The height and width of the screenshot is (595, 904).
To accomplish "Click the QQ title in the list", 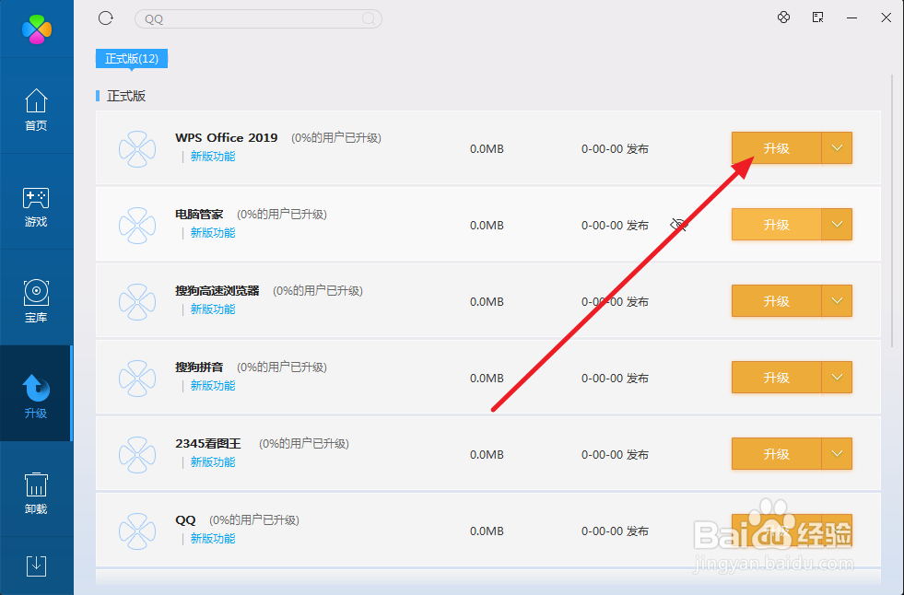I will (185, 520).
